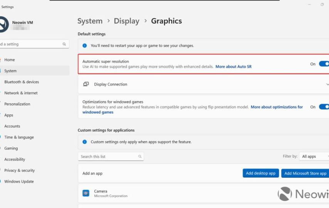Open More about Auto SR link

click(x=233, y=67)
